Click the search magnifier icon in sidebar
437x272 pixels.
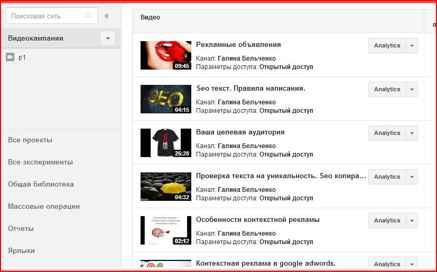tap(88, 16)
